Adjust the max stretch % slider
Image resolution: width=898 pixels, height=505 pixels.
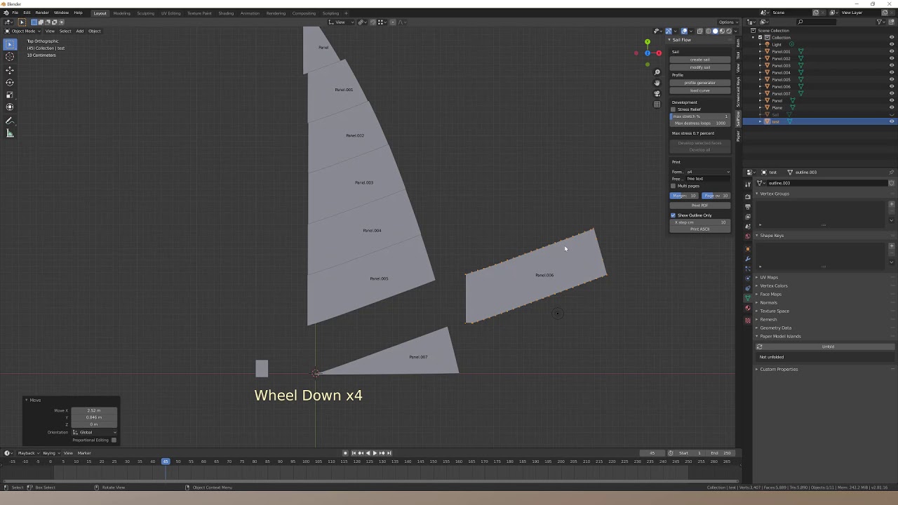click(700, 116)
